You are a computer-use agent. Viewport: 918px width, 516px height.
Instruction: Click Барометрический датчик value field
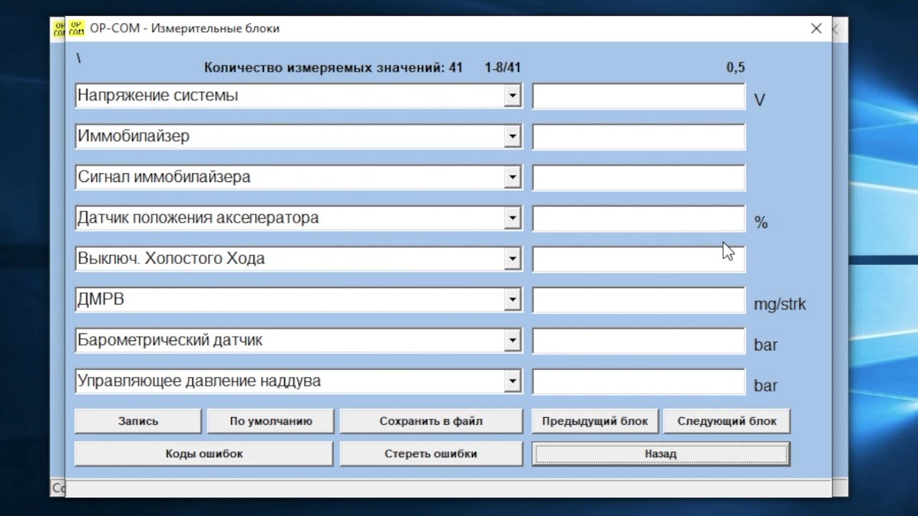pyautogui.click(x=638, y=341)
